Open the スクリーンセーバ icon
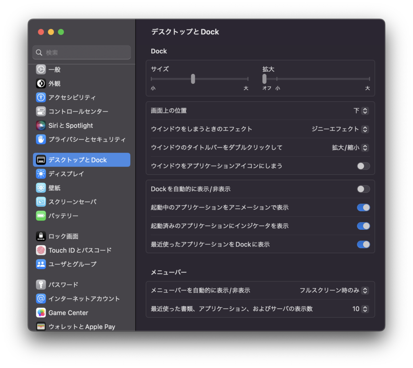The image size is (413, 368). 41,202
